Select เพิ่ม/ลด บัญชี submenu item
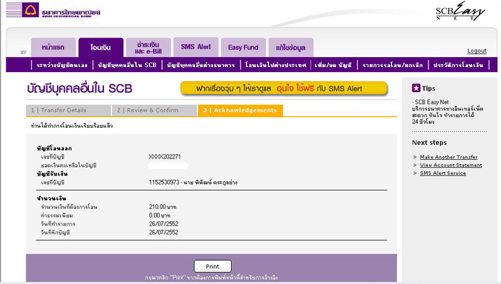This screenshot has width=501, height=284. tap(333, 65)
